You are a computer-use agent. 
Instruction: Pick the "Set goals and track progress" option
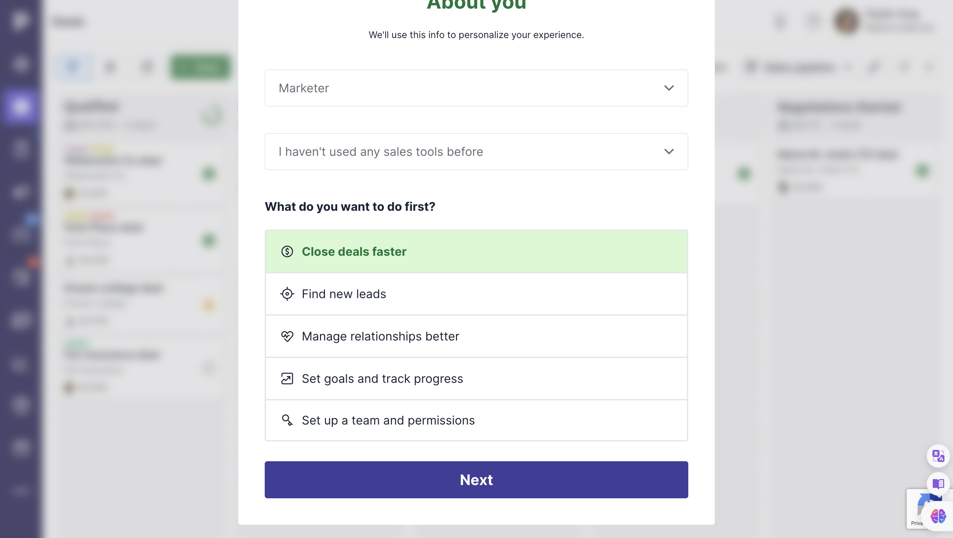[476, 379]
